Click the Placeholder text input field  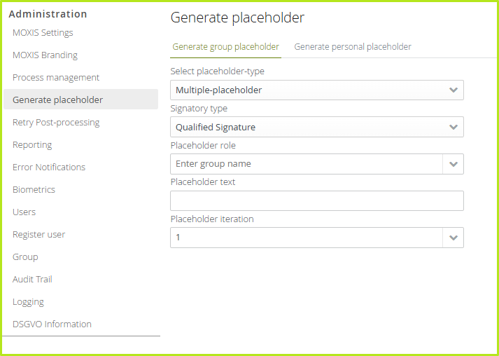point(316,201)
